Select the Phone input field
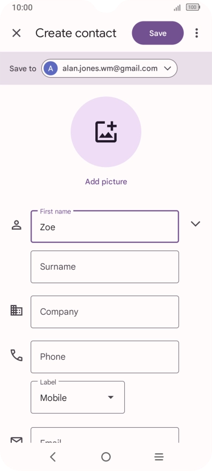This screenshot has width=212, height=471. pyautogui.click(x=105, y=357)
